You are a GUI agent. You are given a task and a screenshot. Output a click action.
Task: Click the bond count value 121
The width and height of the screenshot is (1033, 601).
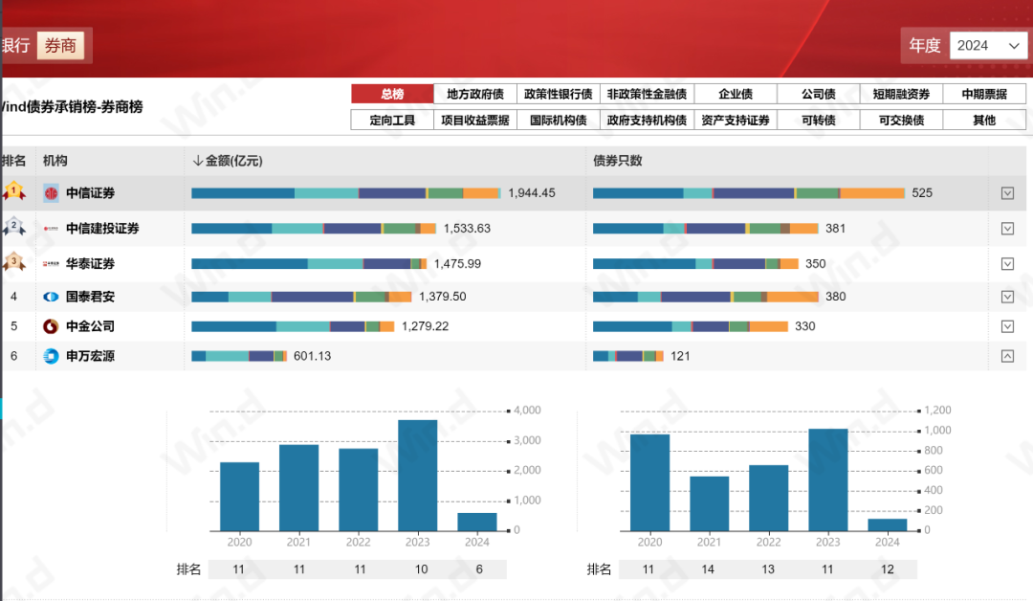680,356
